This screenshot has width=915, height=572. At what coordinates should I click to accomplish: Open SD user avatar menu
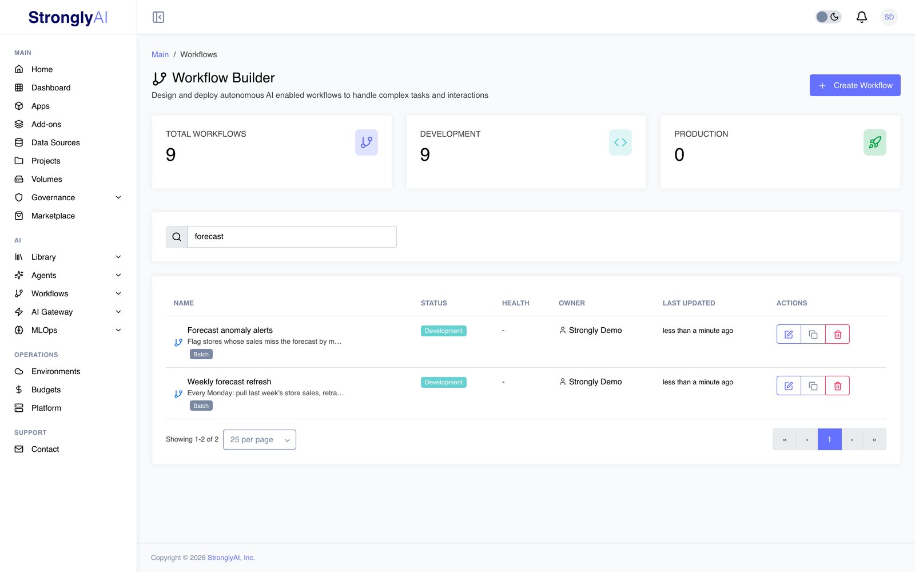click(889, 17)
